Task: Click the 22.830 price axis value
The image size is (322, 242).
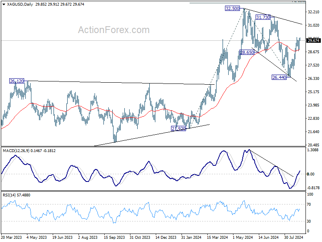Action: 314,119
